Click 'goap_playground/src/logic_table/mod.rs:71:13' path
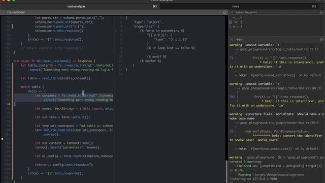The height and width of the screenshot is (183, 325). [x=279, y=49]
